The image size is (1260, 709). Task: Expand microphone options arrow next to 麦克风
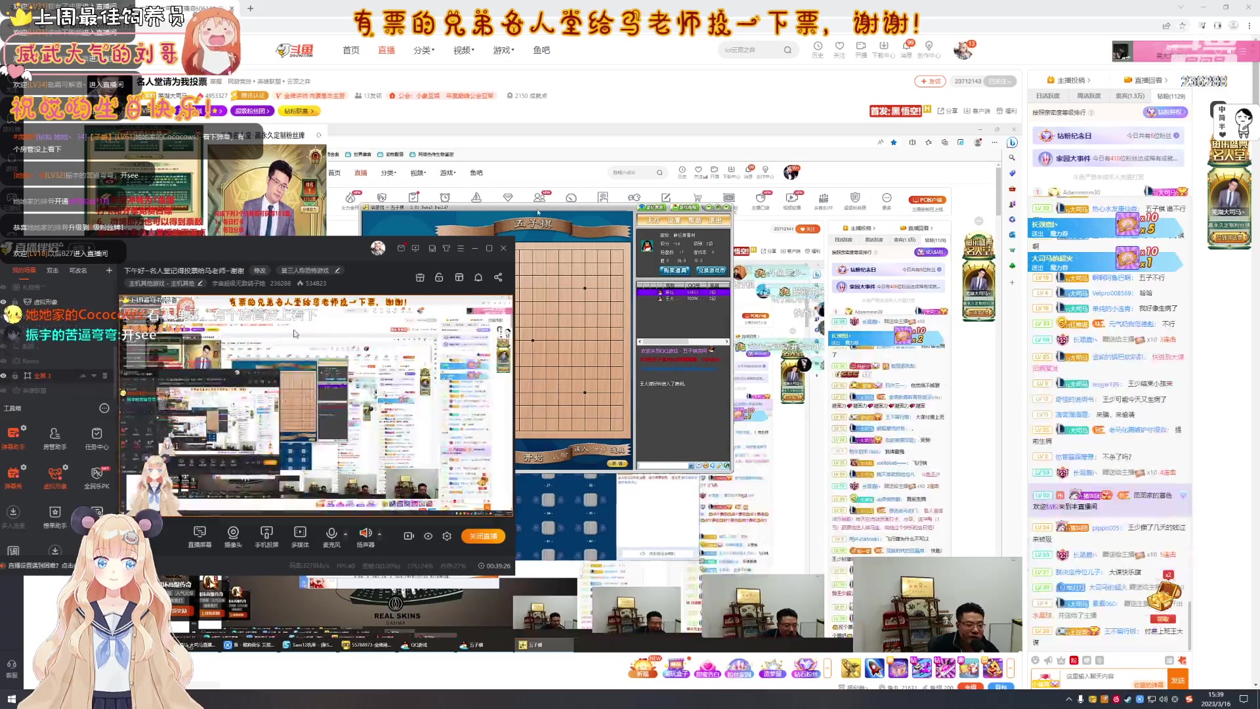tap(346, 534)
